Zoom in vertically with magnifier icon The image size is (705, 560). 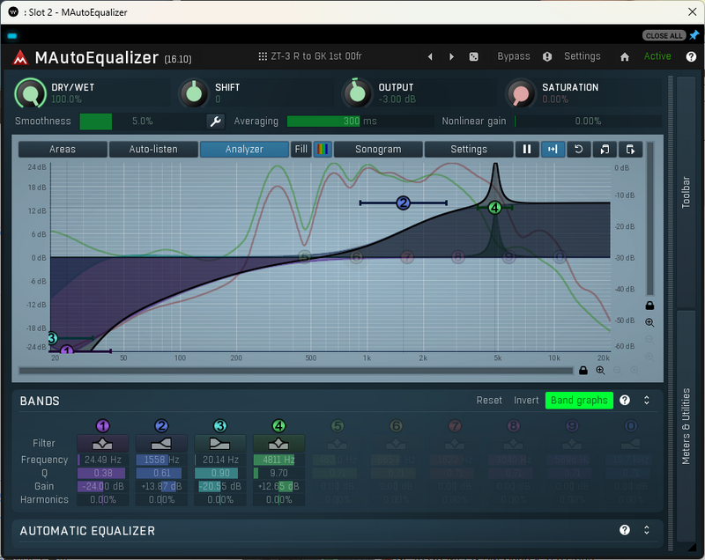(649, 322)
